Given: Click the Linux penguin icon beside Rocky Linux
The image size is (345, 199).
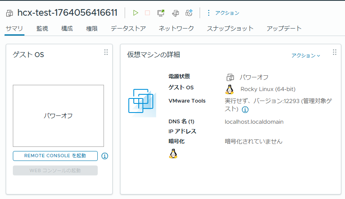Looking at the screenshot, I should [229, 89].
